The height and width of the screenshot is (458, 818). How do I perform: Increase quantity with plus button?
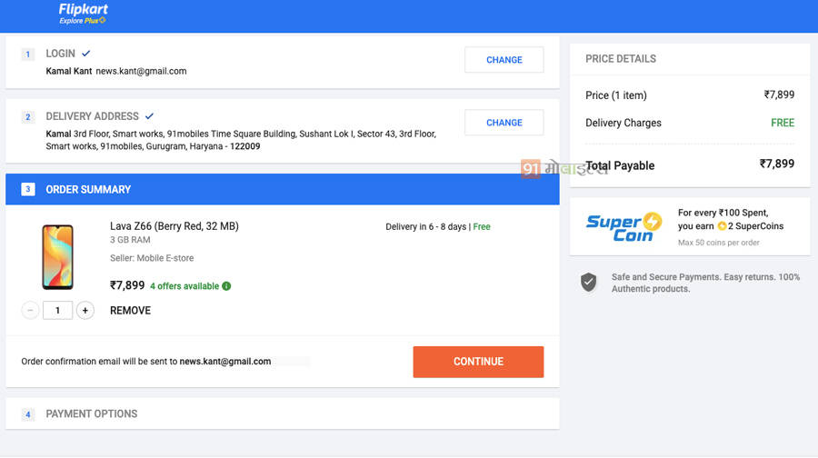pos(85,311)
